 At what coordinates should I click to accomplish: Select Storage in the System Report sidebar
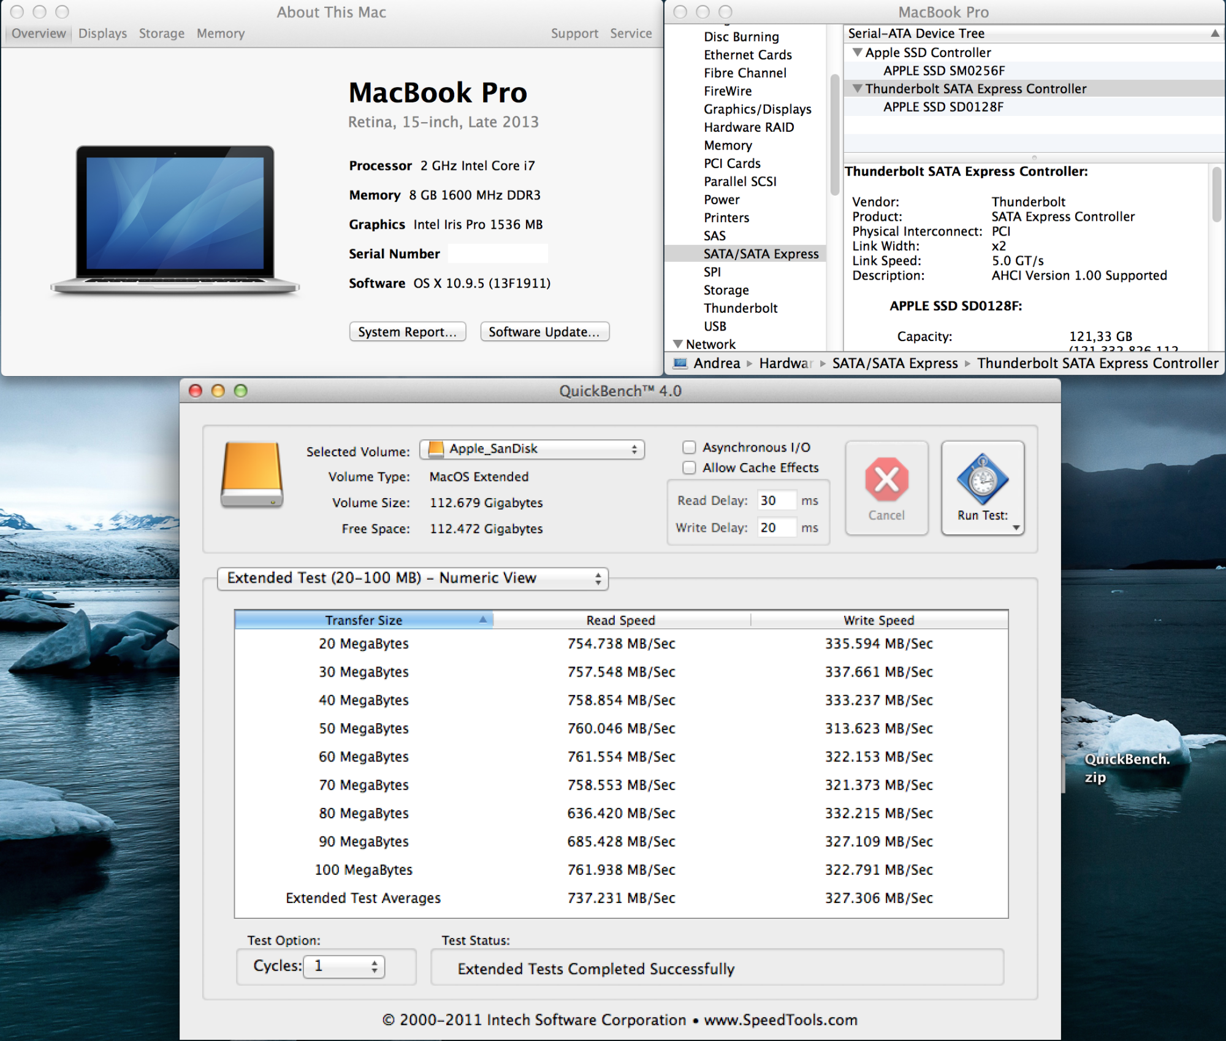click(726, 290)
